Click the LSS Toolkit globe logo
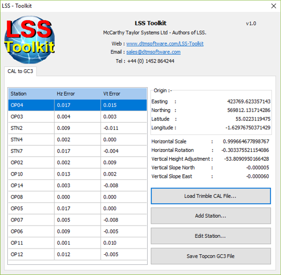The image size is (281, 275). pyautogui.click(x=29, y=39)
